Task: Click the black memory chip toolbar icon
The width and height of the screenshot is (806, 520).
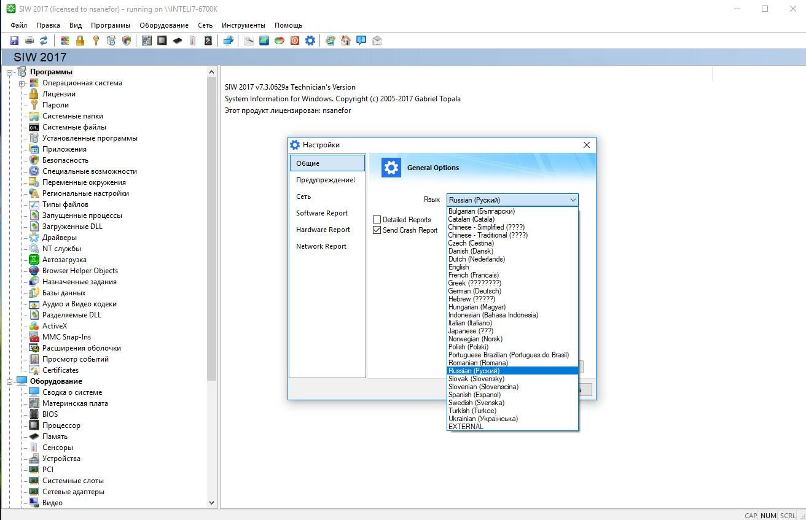Action: coord(177,41)
